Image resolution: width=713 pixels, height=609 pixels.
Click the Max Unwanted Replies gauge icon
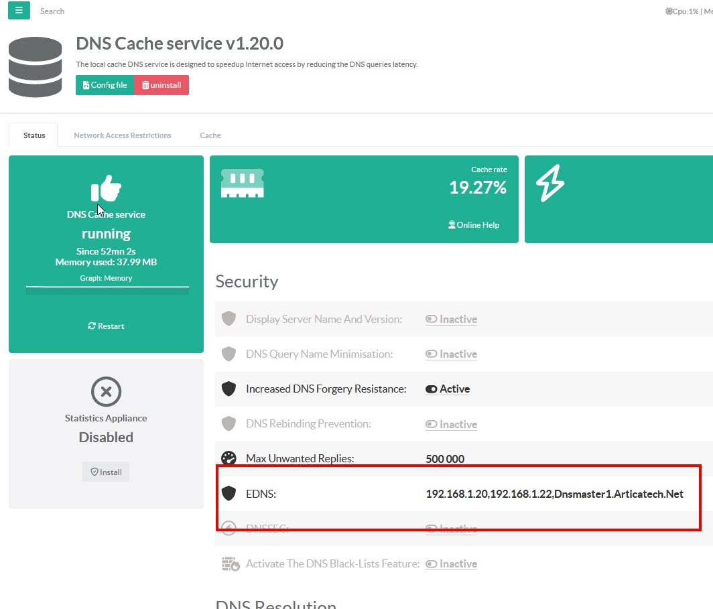229,458
